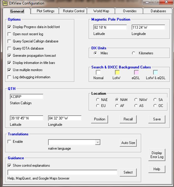Click the QTH Save button

(157, 119)
